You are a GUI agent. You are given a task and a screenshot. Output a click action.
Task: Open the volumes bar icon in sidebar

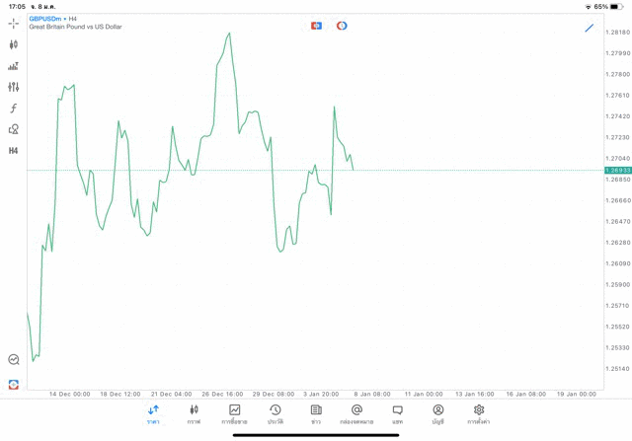14,66
